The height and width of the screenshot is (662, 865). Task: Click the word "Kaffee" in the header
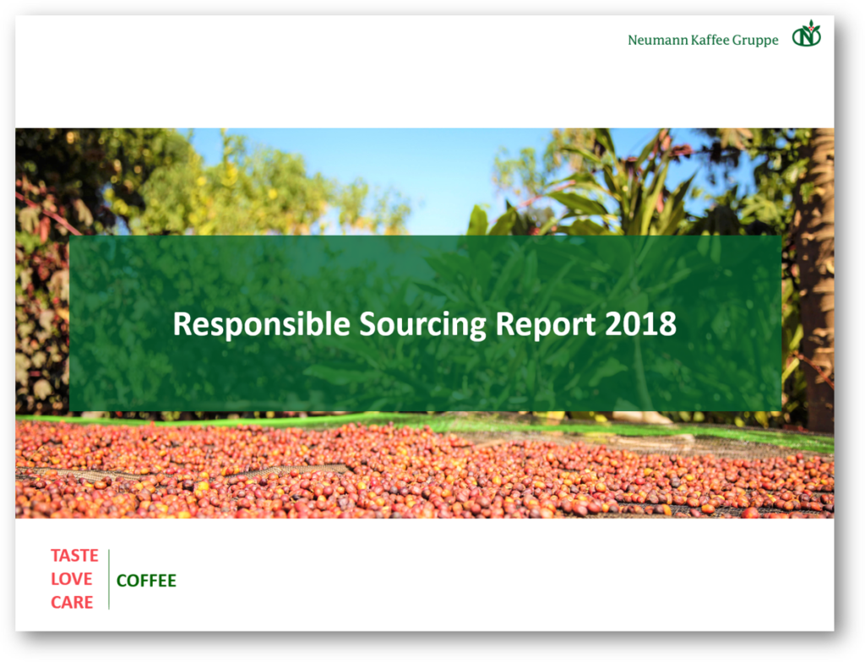711,40
